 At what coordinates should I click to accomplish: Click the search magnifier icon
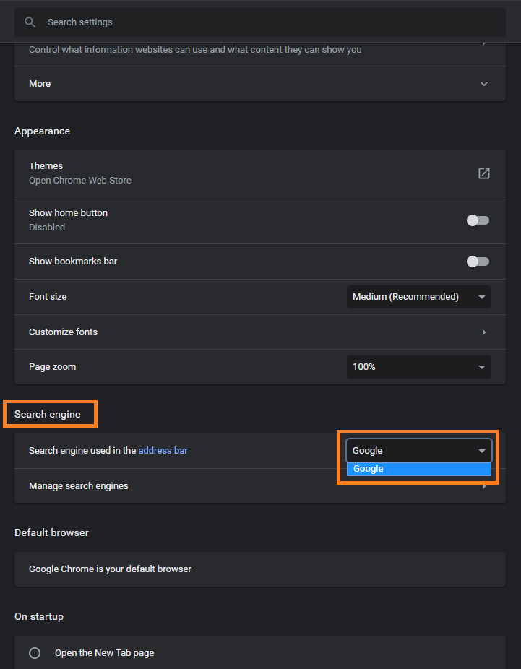(x=30, y=22)
